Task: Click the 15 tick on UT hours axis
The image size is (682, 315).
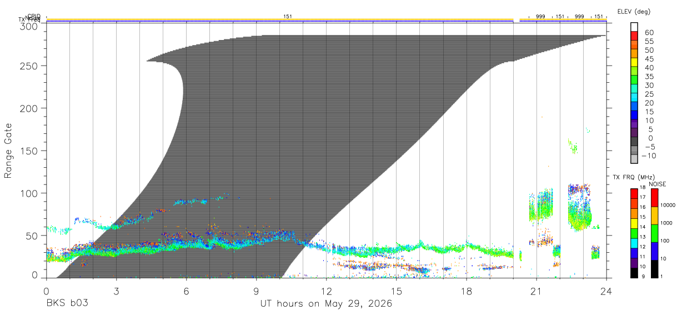Action: (397, 291)
